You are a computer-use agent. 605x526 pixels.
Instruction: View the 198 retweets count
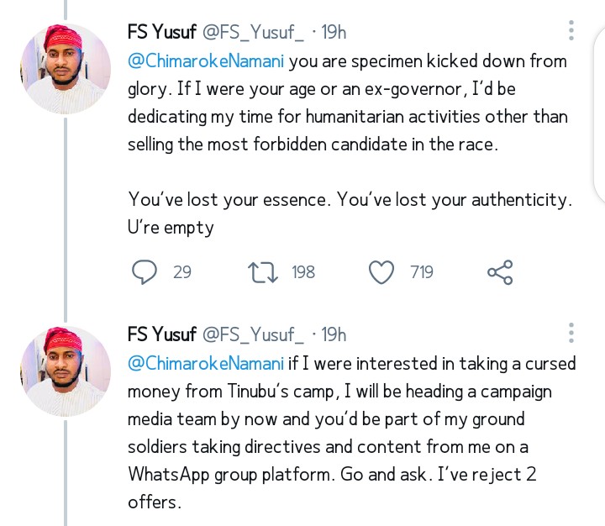point(303,271)
